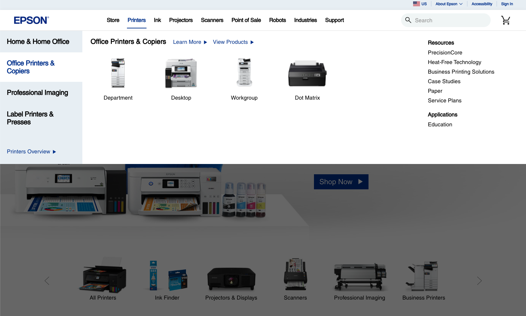526x316 pixels.
Task: Click the View Products link
Action: point(233,42)
